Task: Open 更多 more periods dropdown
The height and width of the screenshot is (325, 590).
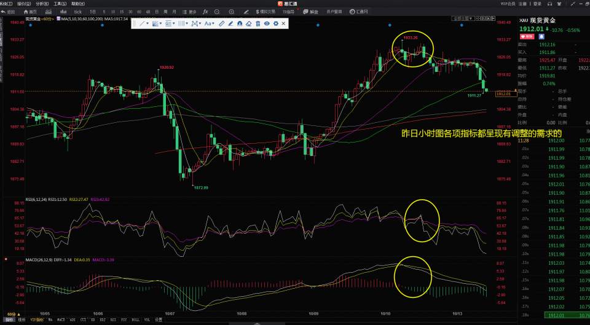Action: 190,12
